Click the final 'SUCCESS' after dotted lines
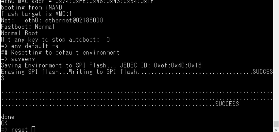 (227, 104)
